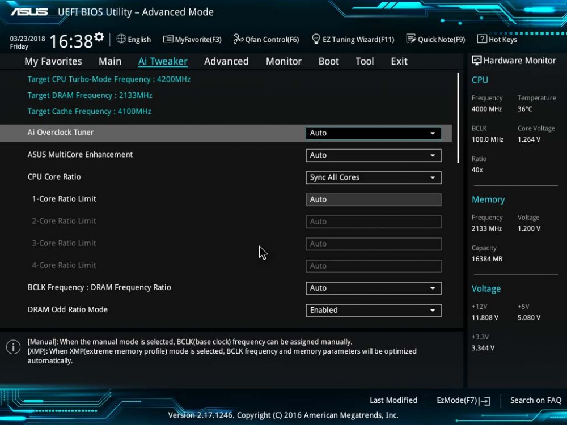Open the CPU Core Ratio dropdown
The width and height of the screenshot is (567, 425).
(373, 177)
